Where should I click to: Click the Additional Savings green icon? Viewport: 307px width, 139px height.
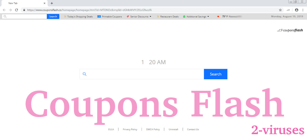pos(184,17)
